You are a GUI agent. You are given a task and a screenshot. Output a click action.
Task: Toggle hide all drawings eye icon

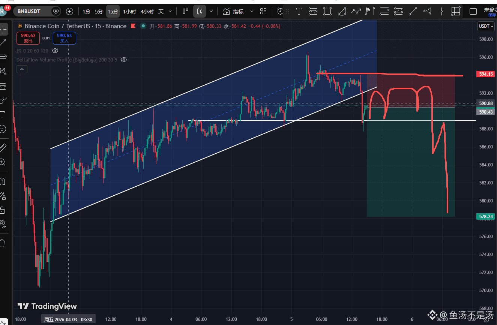click(3, 224)
